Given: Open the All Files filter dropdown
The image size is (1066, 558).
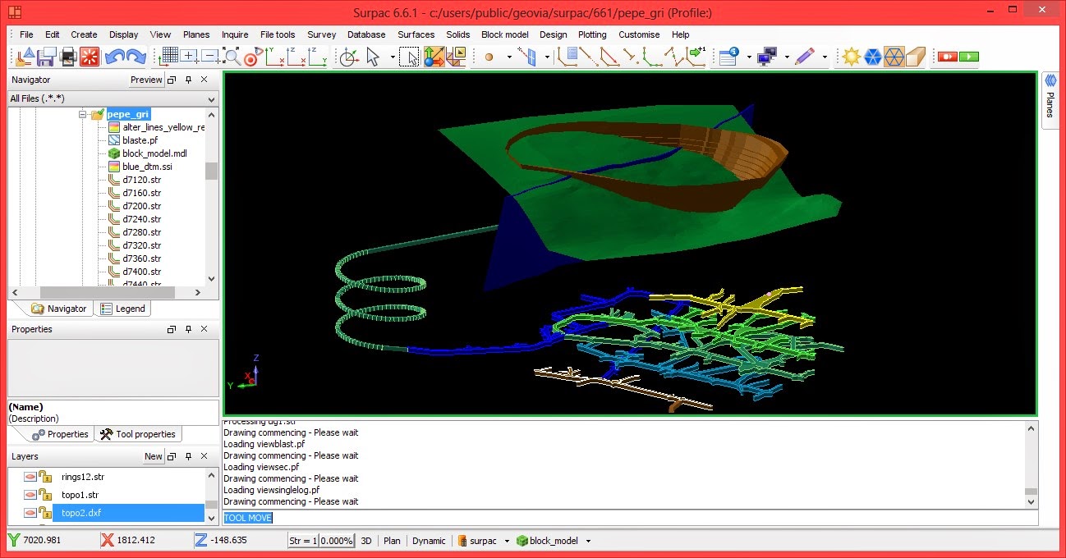Looking at the screenshot, I should (x=211, y=98).
